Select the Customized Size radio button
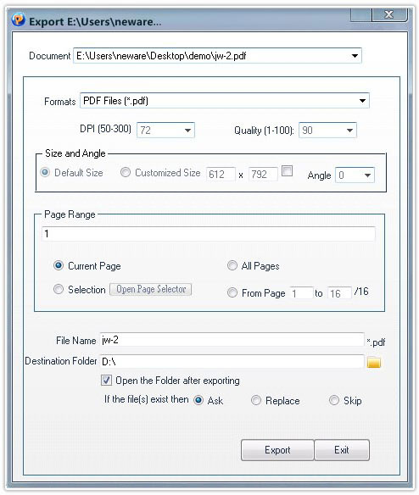This screenshot has height=495, width=419. point(126,172)
